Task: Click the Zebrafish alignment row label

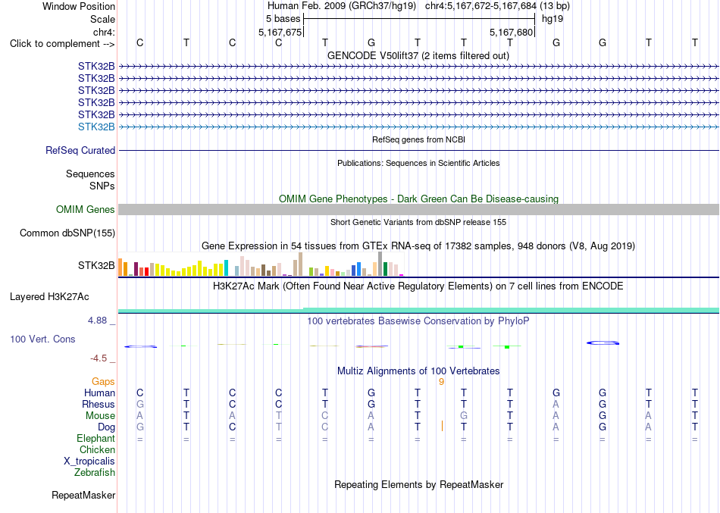Action: click(95, 472)
